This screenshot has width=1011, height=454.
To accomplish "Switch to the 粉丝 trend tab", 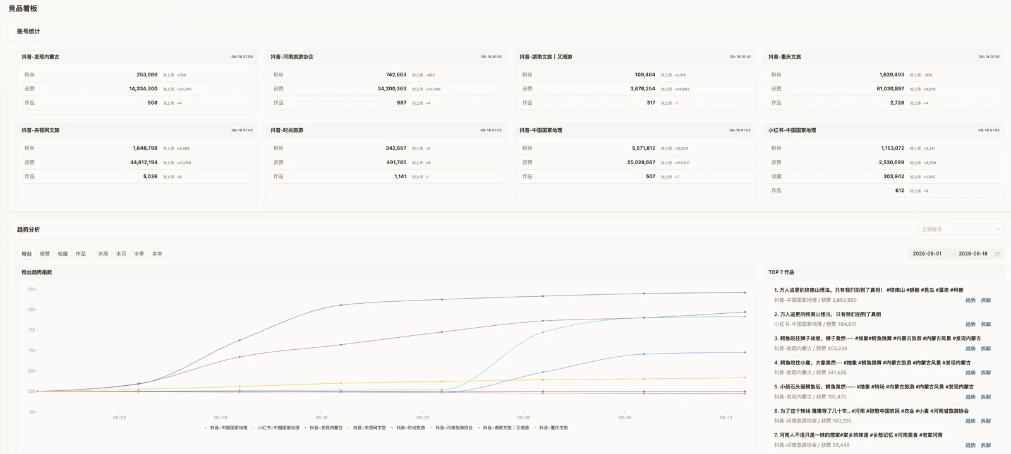I will click(27, 254).
